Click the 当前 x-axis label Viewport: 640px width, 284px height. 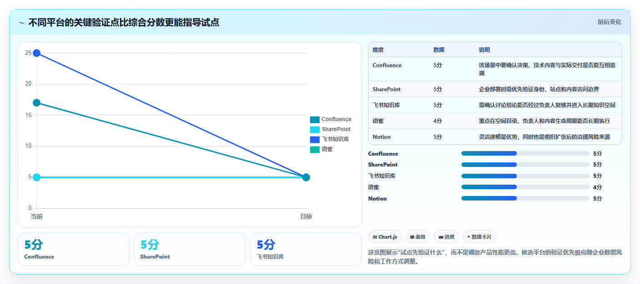point(36,216)
